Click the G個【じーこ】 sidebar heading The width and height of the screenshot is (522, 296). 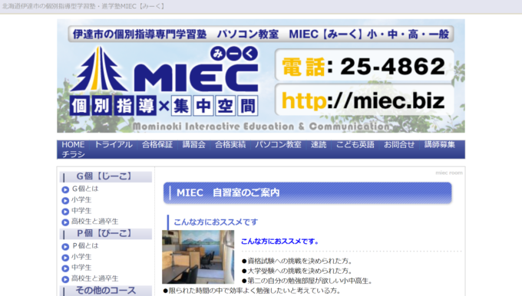[x=105, y=176]
